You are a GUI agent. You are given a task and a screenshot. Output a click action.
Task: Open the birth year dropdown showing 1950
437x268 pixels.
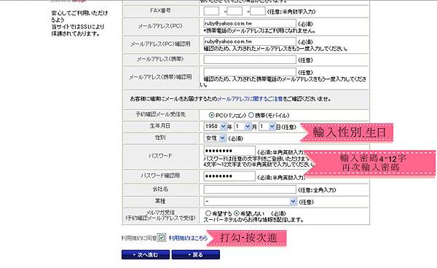(215, 127)
